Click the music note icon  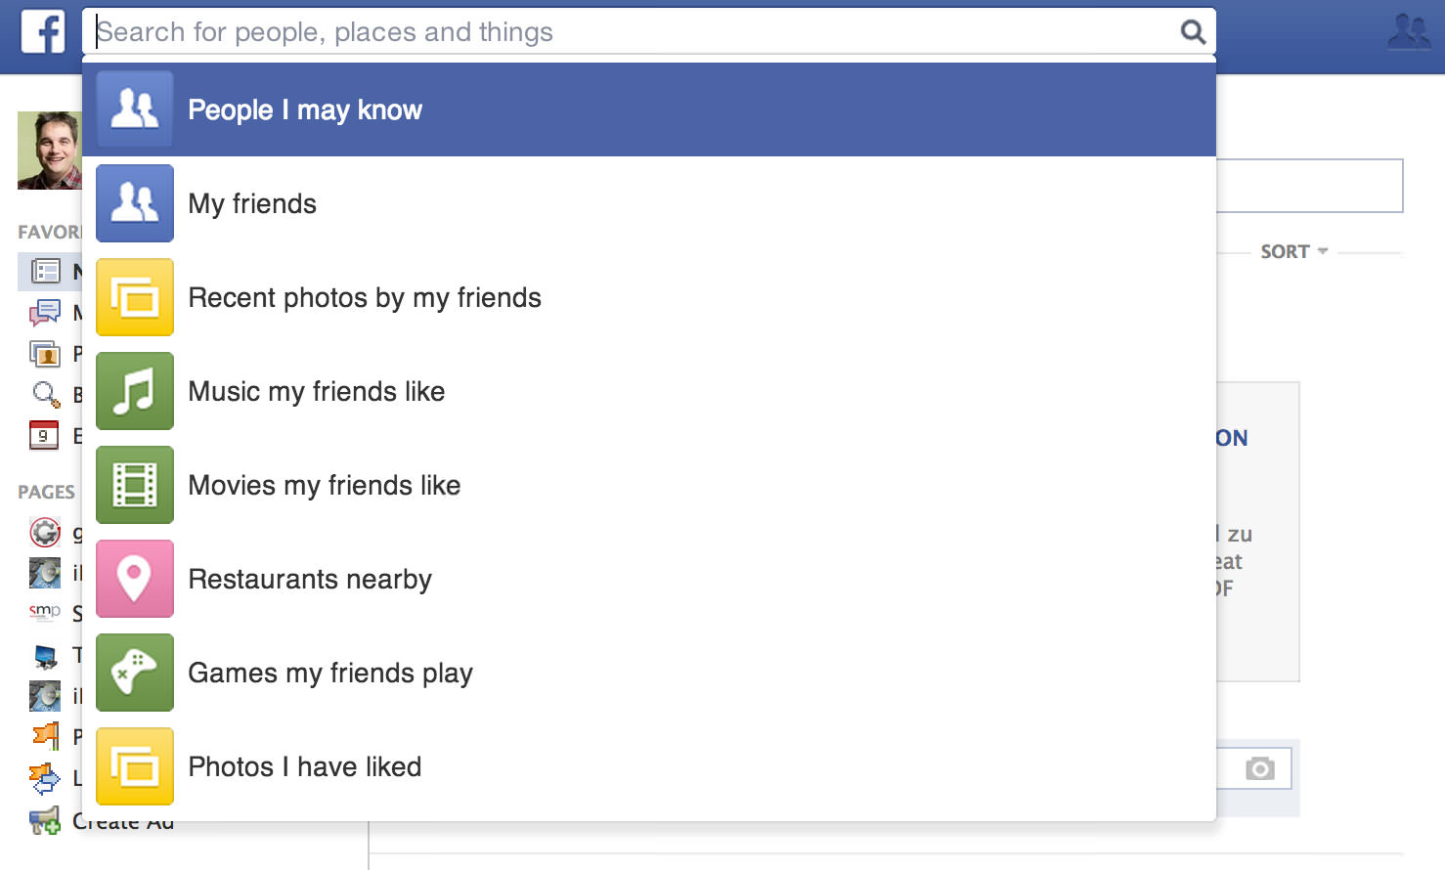pyautogui.click(x=135, y=391)
